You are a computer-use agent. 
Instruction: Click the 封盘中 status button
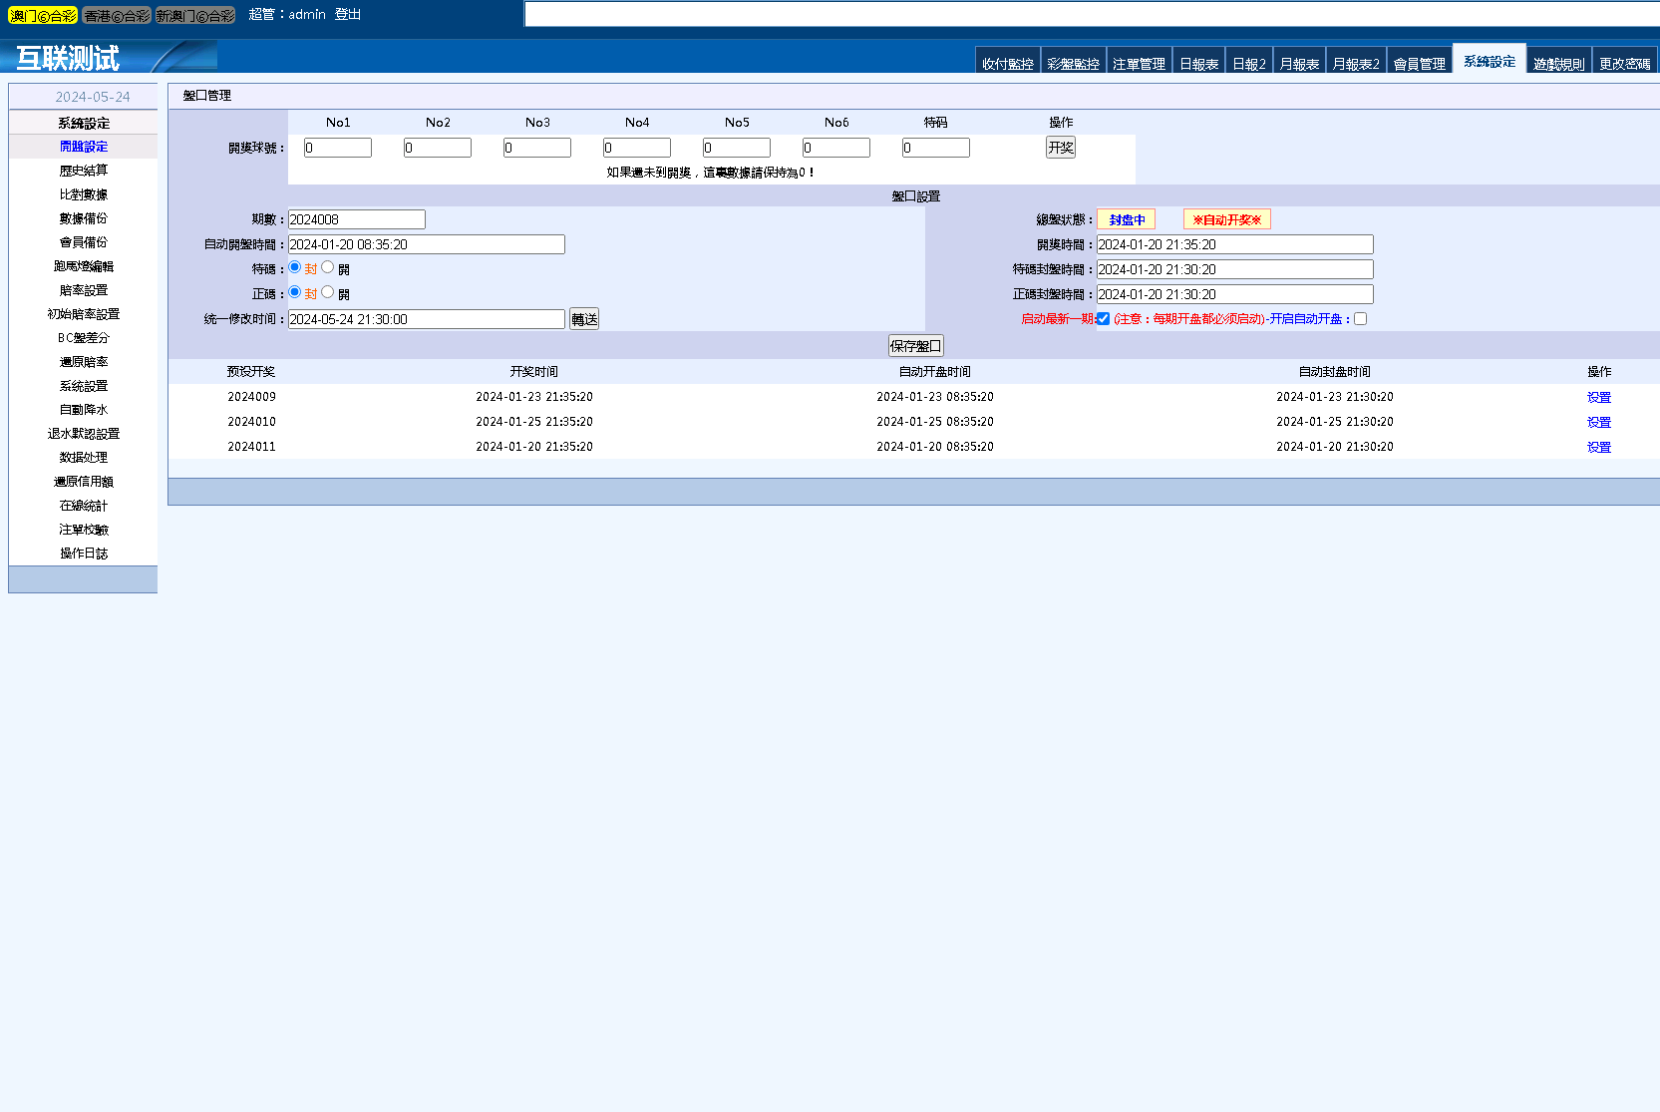1127,219
